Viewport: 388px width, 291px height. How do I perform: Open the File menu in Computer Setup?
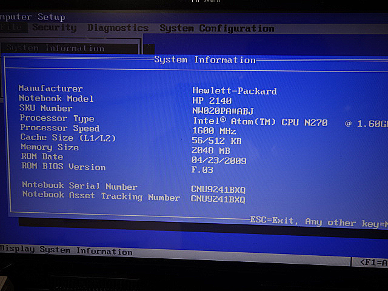tap(13, 27)
